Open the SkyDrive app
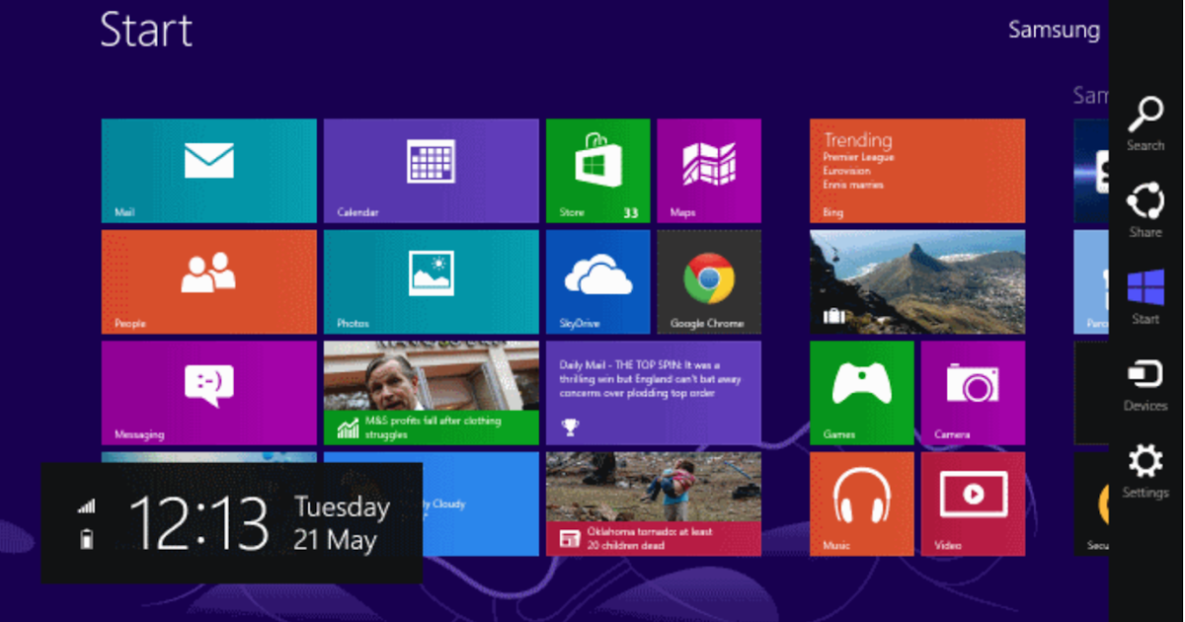Image resolution: width=1185 pixels, height=622 pixels. coord(597,281)
